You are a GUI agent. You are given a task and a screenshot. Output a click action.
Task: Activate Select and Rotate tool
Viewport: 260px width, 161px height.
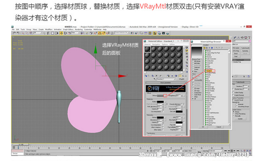coord(65,33)
